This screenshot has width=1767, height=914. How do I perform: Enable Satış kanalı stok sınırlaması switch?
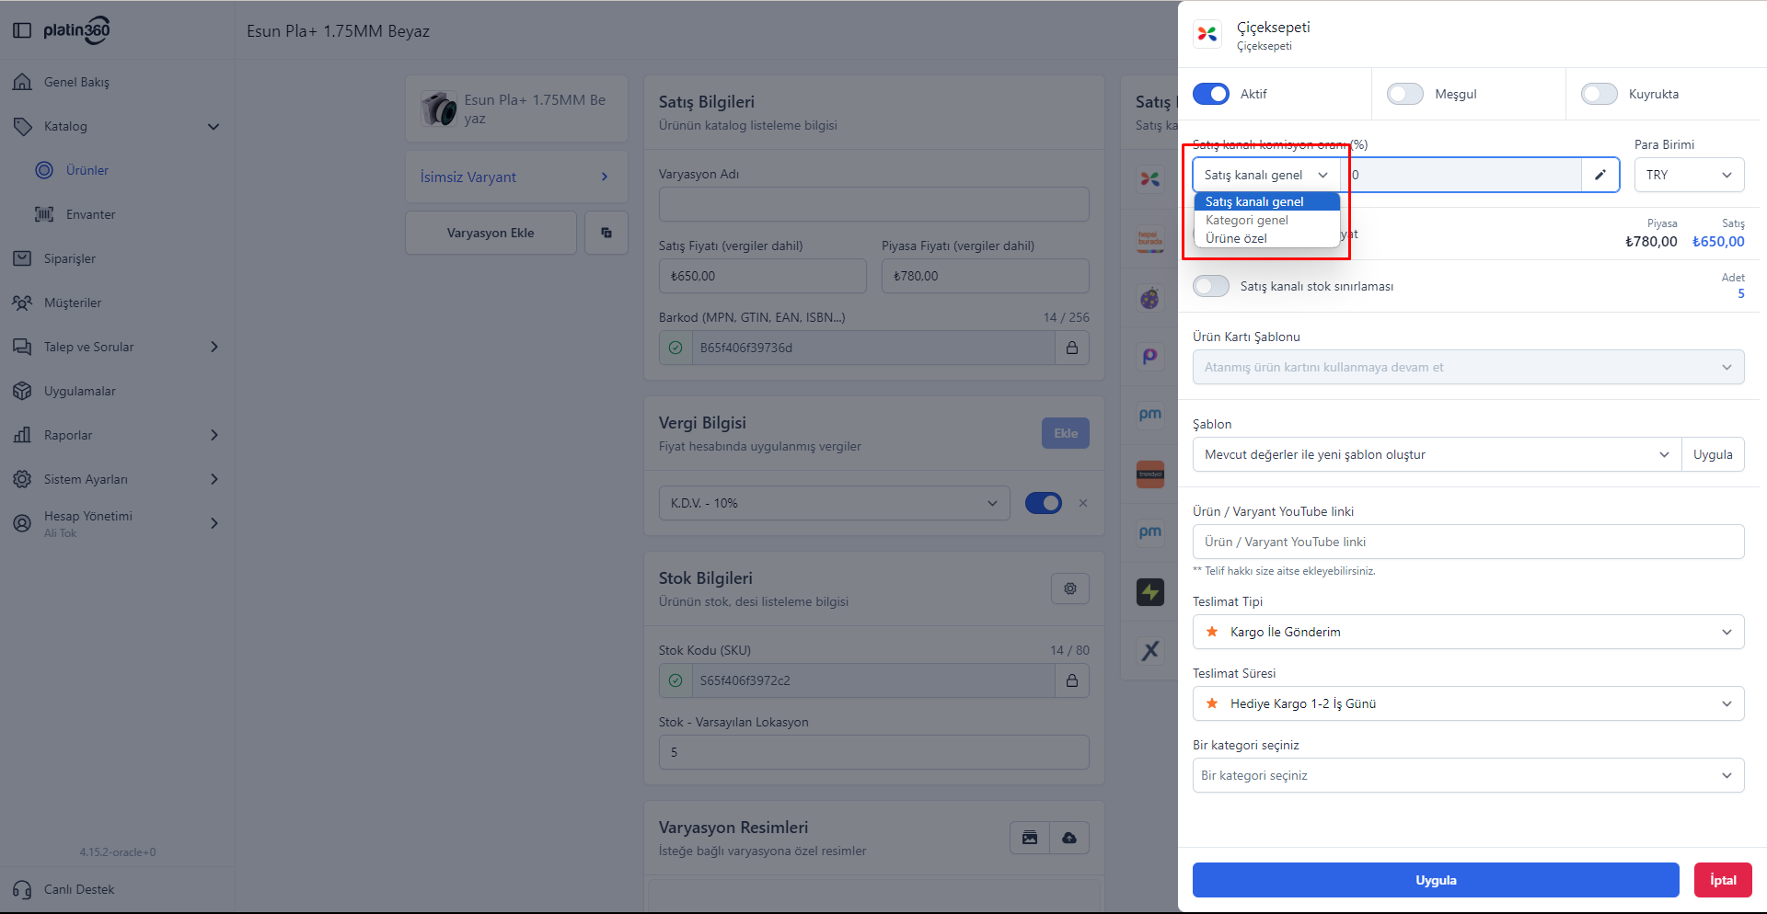(1211, 286)
